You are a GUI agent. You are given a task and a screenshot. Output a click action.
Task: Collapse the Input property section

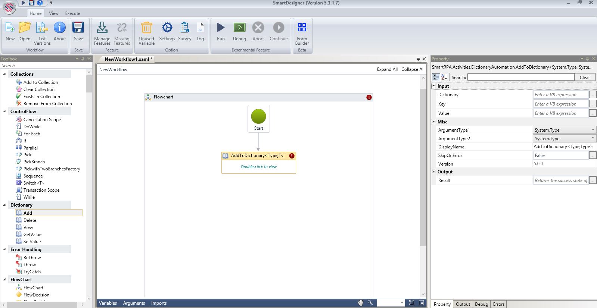434,86
